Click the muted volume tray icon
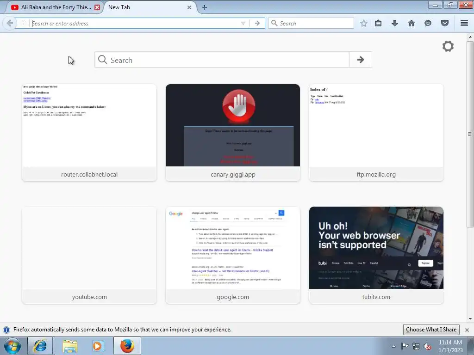Image resolution: width=474 pixels, height=355 pixels. [x=427, y=347]
